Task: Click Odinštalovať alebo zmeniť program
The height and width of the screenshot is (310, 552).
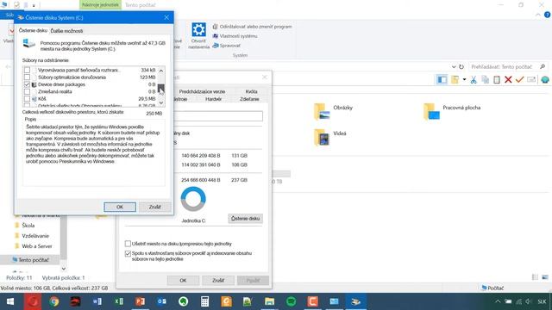Action: coord(252,27)
